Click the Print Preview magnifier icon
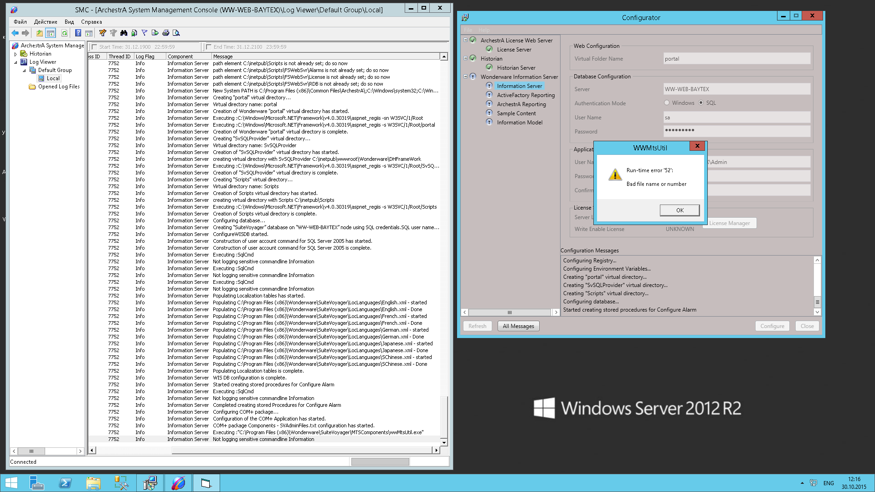Screen dimensions: 875x492 176,33
